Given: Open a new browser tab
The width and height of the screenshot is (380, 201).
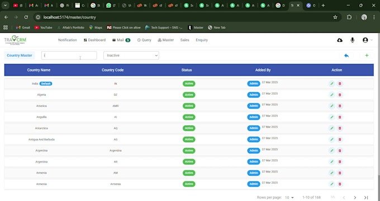Looking at the screenshot, I should [323, 6].
